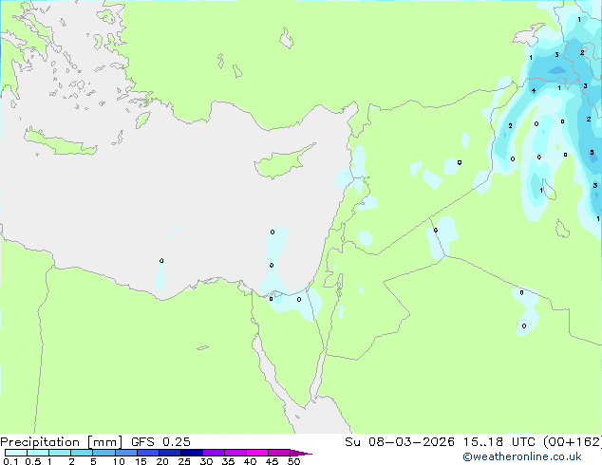Click the legend label '0.1'
The image size is (602, 465).
pos(10,461)
